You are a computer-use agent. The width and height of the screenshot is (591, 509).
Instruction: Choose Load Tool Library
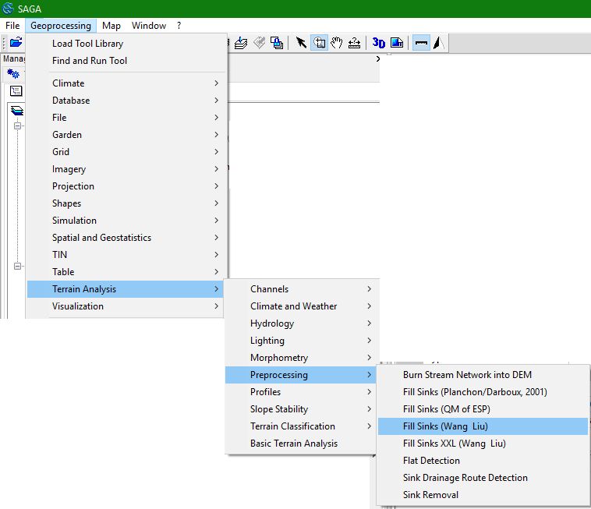click(x=127, y=44)
